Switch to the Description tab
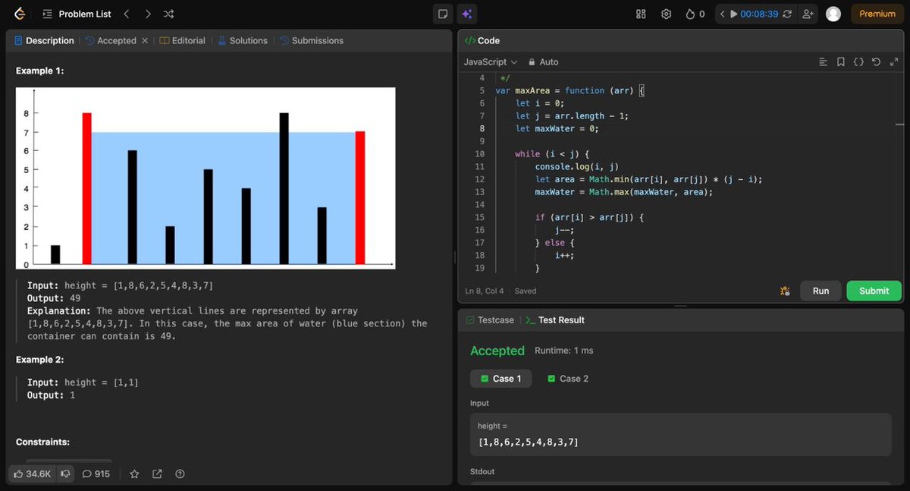 pos(44,41)
